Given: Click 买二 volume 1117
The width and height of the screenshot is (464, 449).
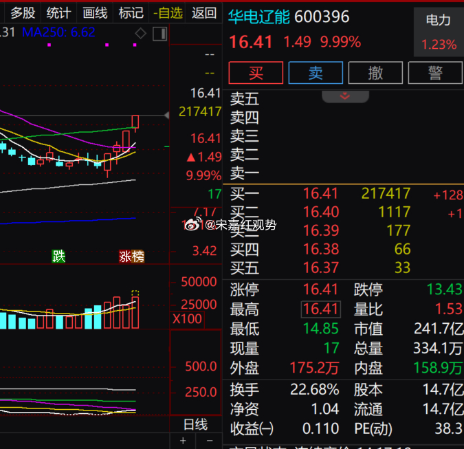Looking at the screenshot, I should (395, 212).
